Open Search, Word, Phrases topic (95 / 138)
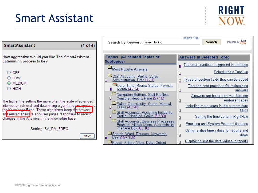The height and width of the screenshot is (193, 258). click(x=140, y=135)
